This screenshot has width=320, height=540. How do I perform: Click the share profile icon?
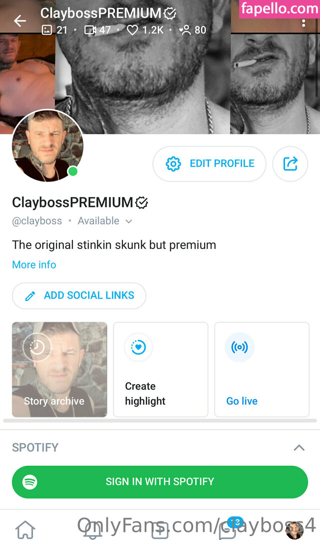pyautogui.click(x=290, y=163)
